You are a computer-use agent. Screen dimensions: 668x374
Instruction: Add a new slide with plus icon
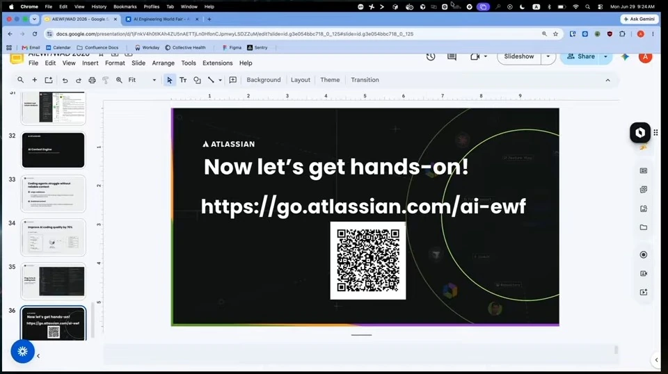(x=35, y=80)
